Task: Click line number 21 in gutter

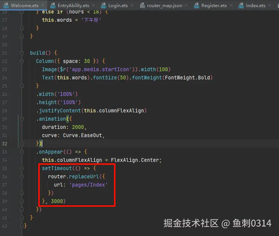Action: click(4, 53)
